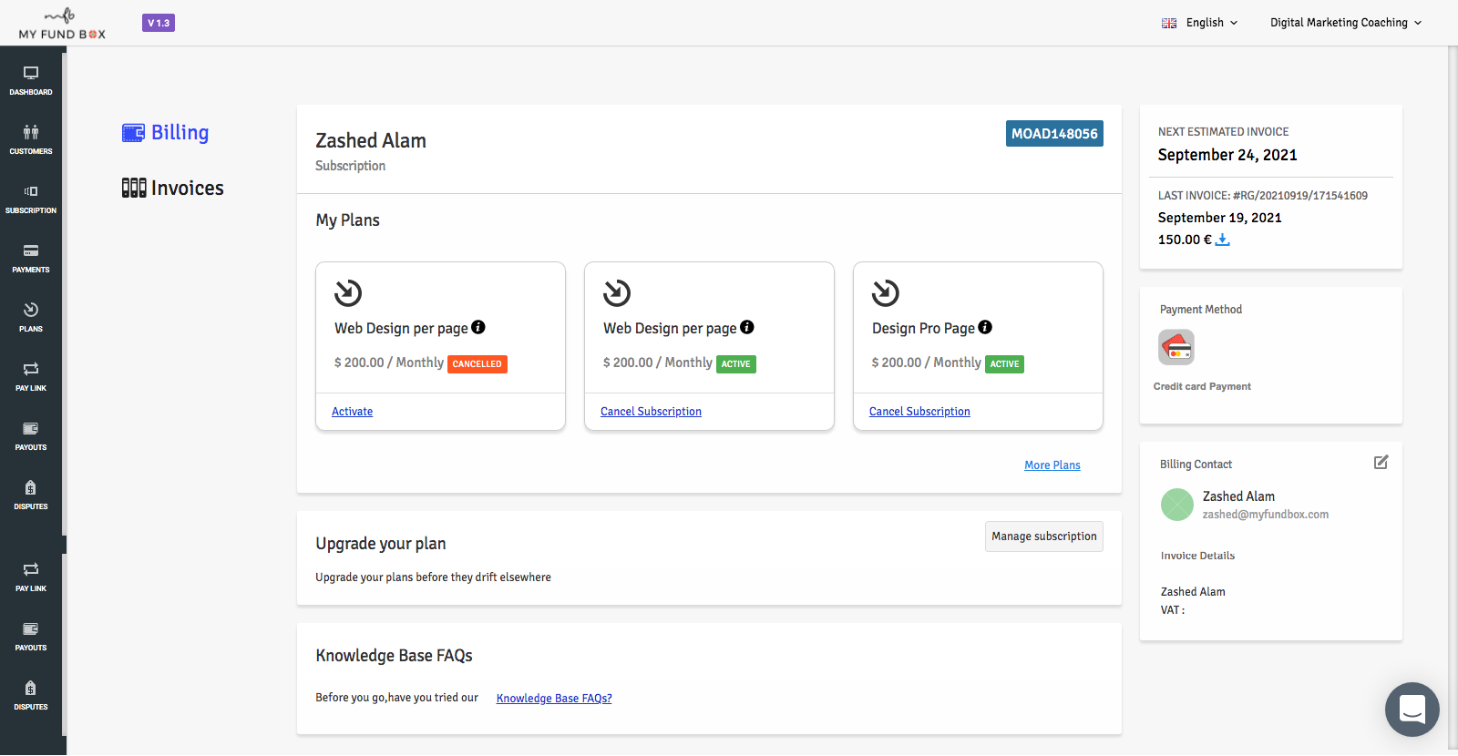Show info for the active Web Design per page plan
This screenshot has height=756, width=1458.
tap(747, 327)
